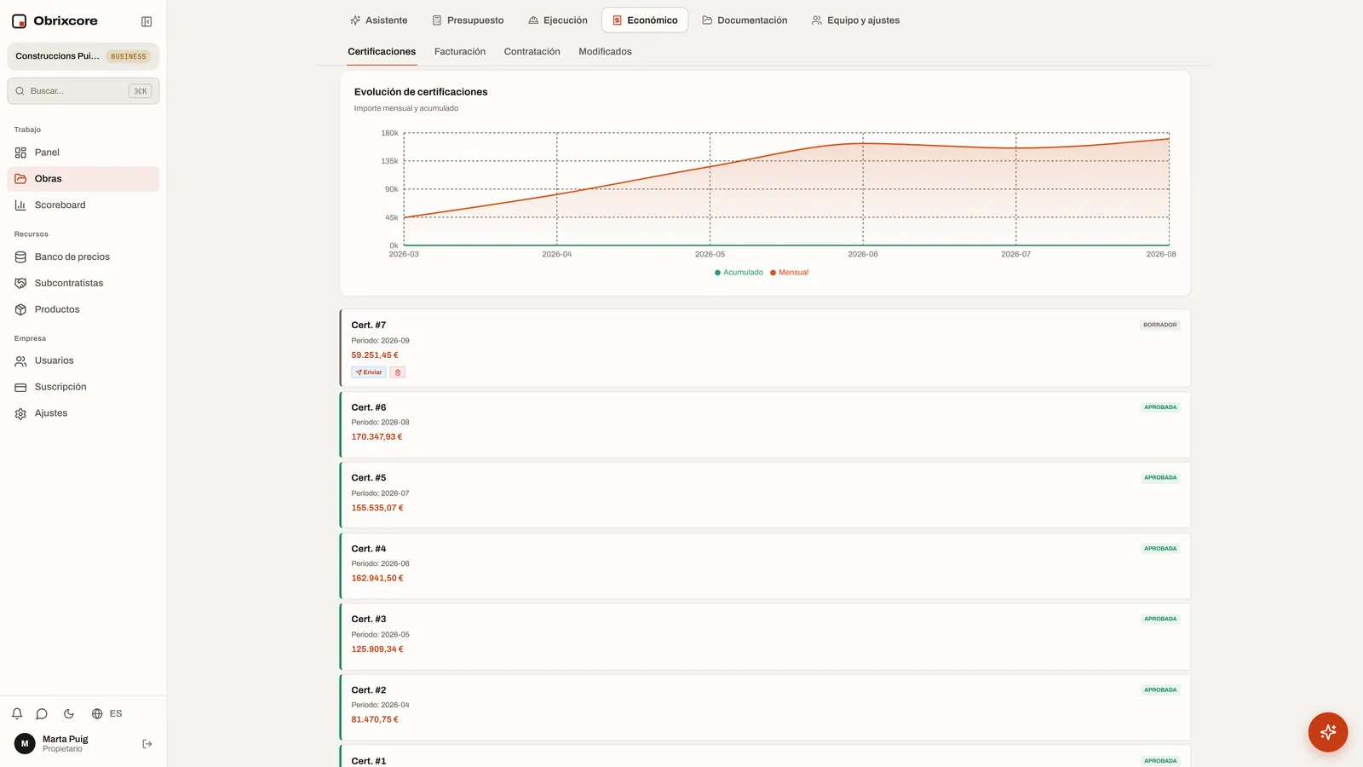Open Suscripción section
The width and height of the screenshot is (1363, 767).
83,387
